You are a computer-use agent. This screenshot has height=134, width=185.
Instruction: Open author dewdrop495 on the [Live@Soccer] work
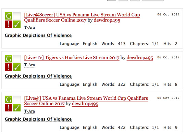[107, 20]
